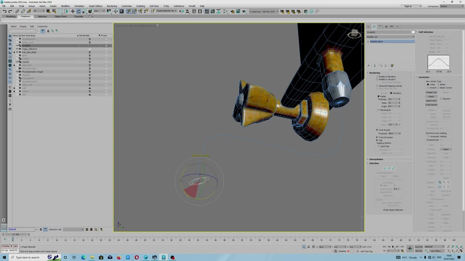Activate the Select and Move tool
This screenshot has width=465, height=261.
pos(73,11)
